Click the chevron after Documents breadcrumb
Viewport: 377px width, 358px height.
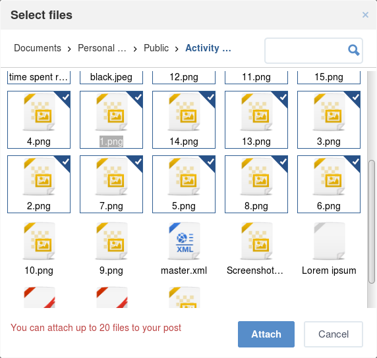tap(69, 49)
